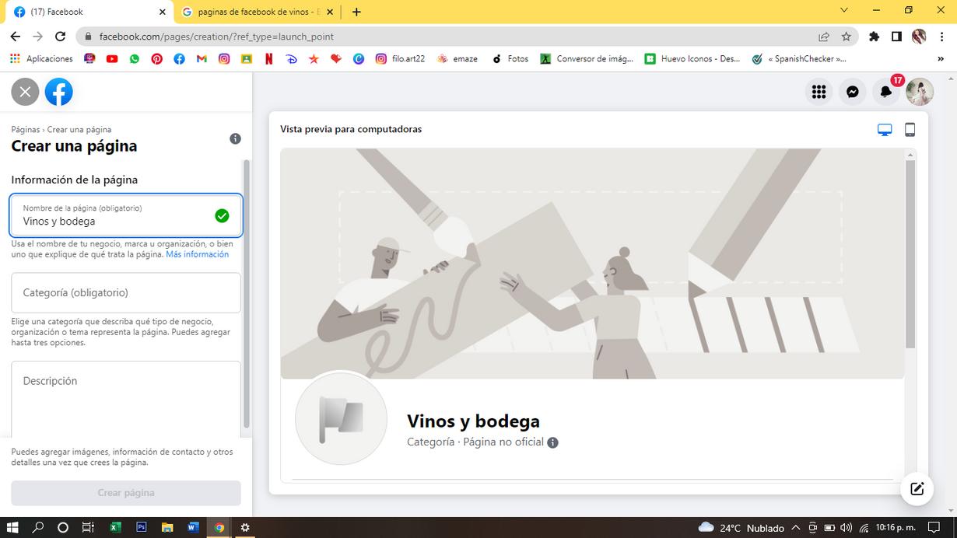Viewport: 957px width, 538px height.
Task: Open the Chrome extensions puzzle icon
Action: coord(875,37)
